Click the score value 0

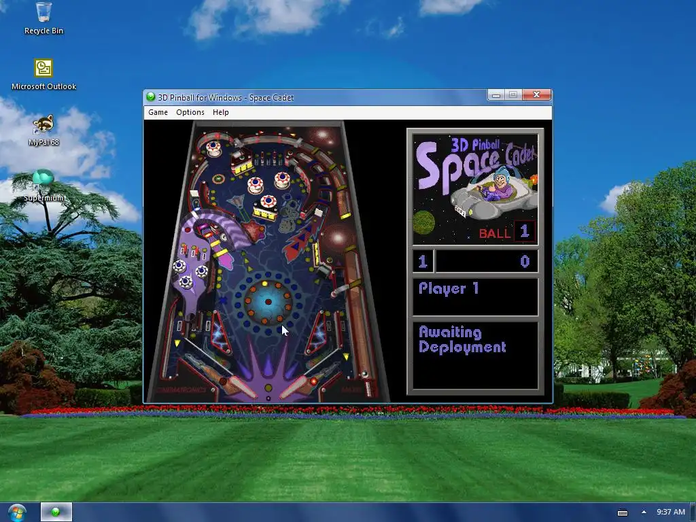pyautogui.click(x=525, y=262)
